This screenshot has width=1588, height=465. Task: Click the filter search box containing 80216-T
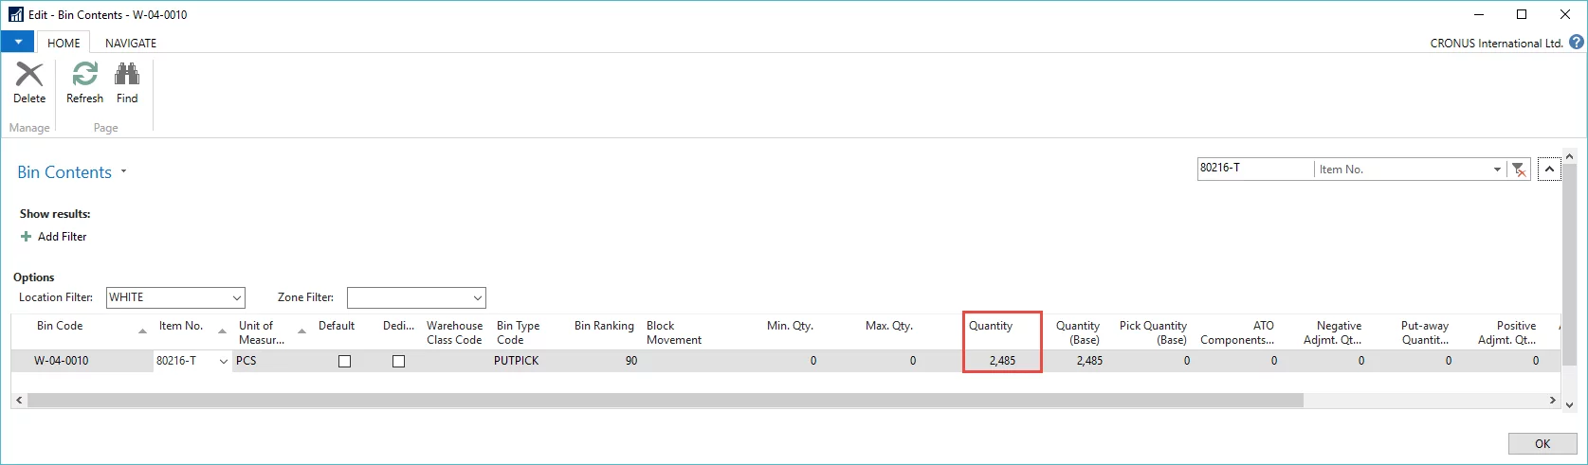[x=1254, y=169]
